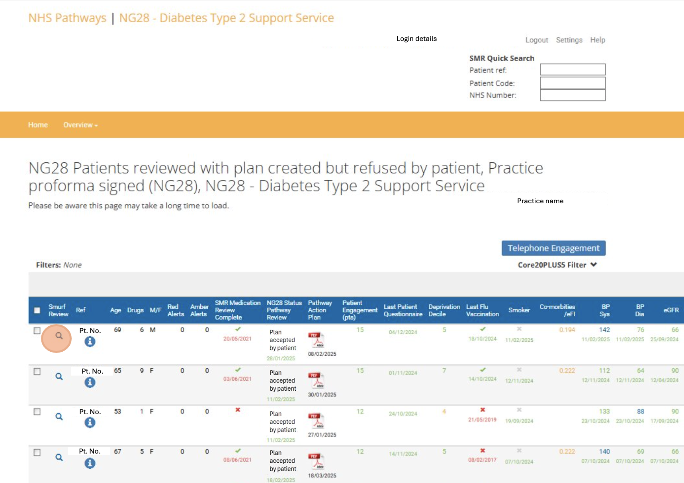Sort by Patient Engagement (pts) column header
The image size is (684, 483).
click(360, 310)
